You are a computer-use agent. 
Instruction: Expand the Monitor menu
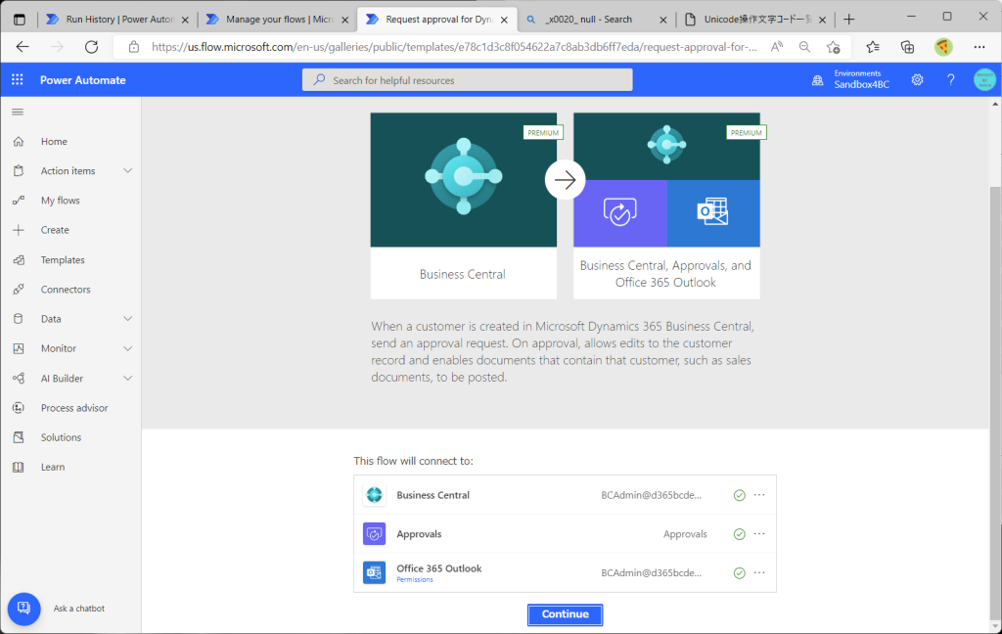(x=128, y=348)
